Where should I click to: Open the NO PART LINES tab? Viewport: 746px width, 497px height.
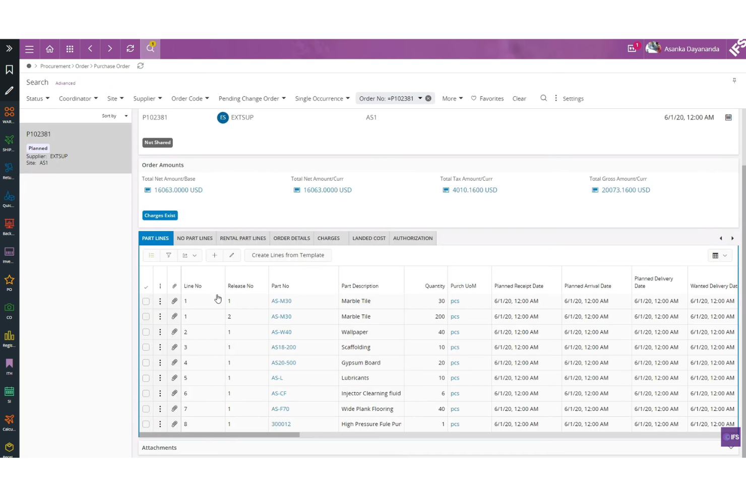coord(195,238)
